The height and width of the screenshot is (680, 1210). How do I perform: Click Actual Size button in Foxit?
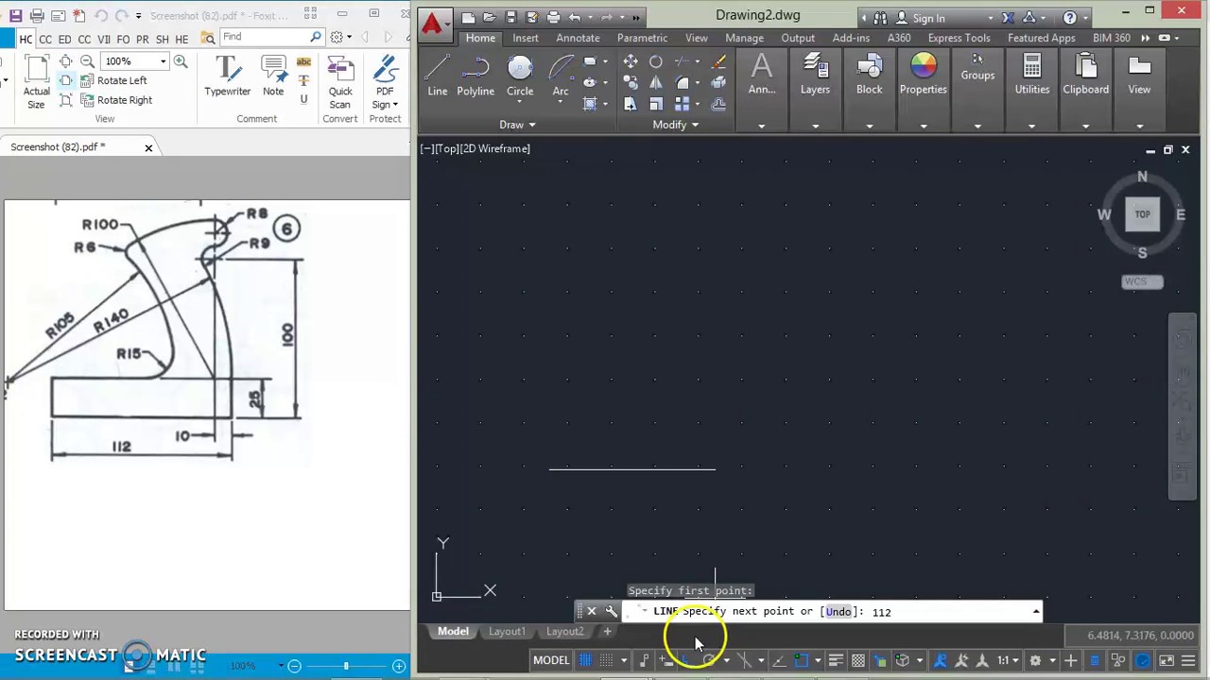(36, 83)
